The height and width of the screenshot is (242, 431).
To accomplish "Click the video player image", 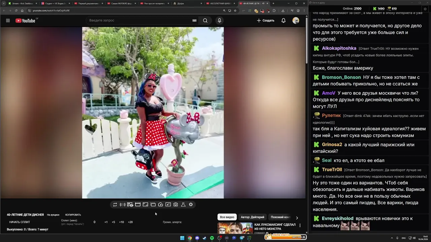I will (153, 113).
